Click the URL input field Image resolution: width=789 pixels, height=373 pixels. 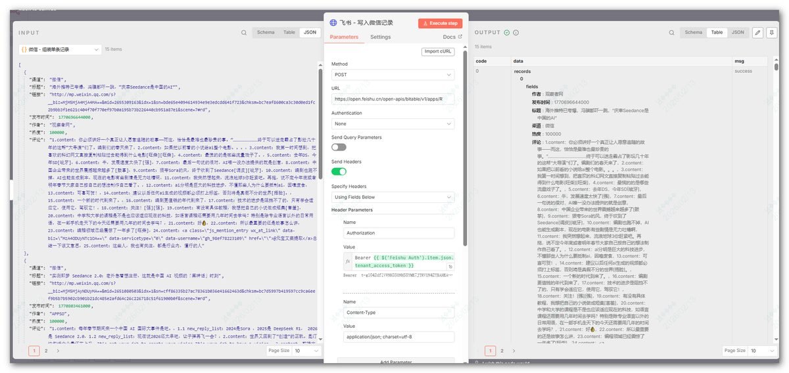pyautogui.click(x=393, y=99)
